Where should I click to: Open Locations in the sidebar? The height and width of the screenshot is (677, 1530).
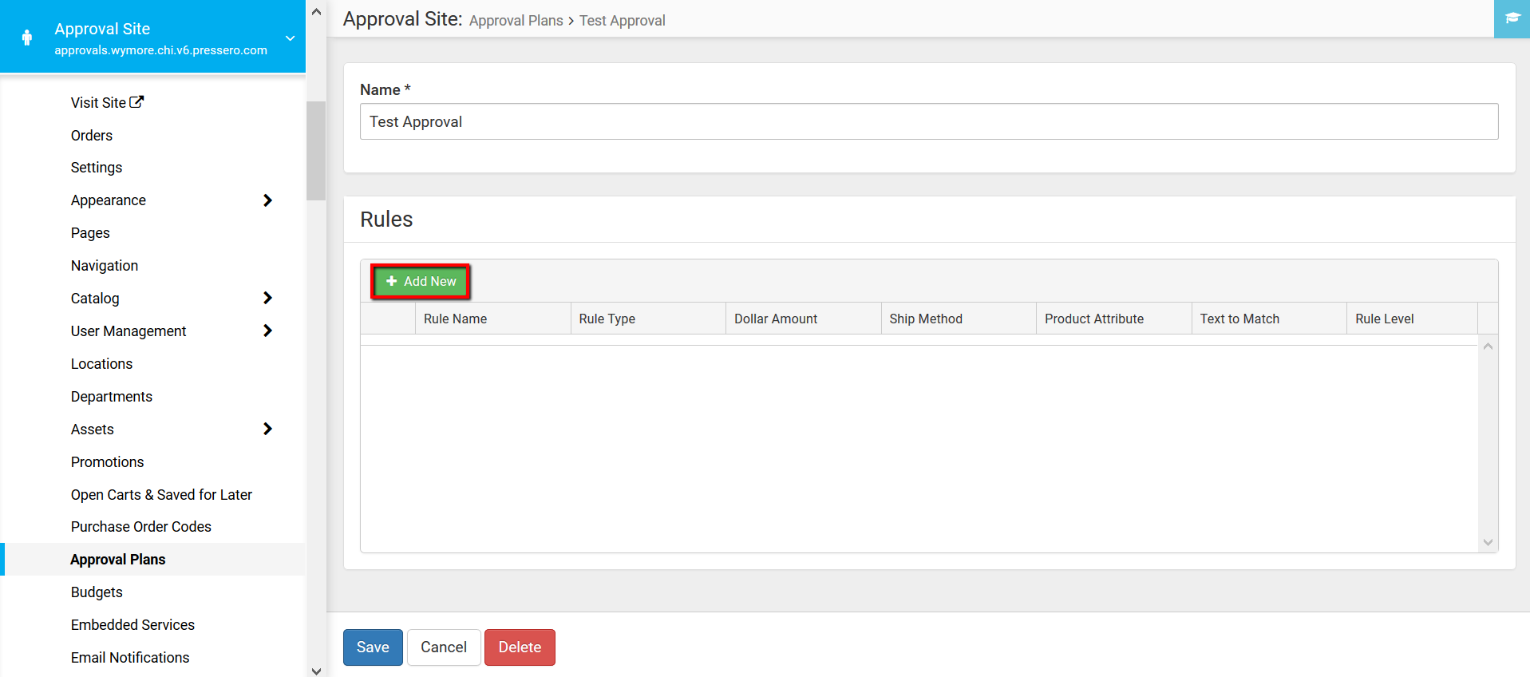[x=101, y=364]
